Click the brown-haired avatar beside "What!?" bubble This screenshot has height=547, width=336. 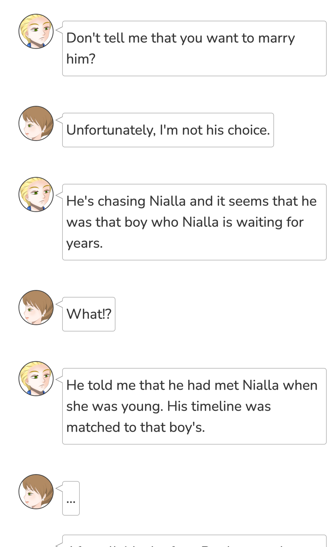pos(36,307)
